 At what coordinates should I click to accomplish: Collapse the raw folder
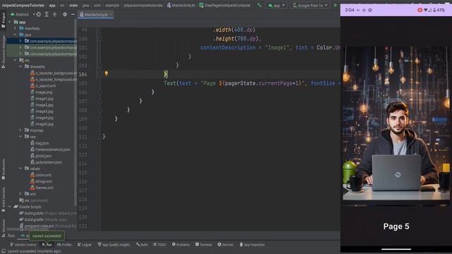pos(20,136)
